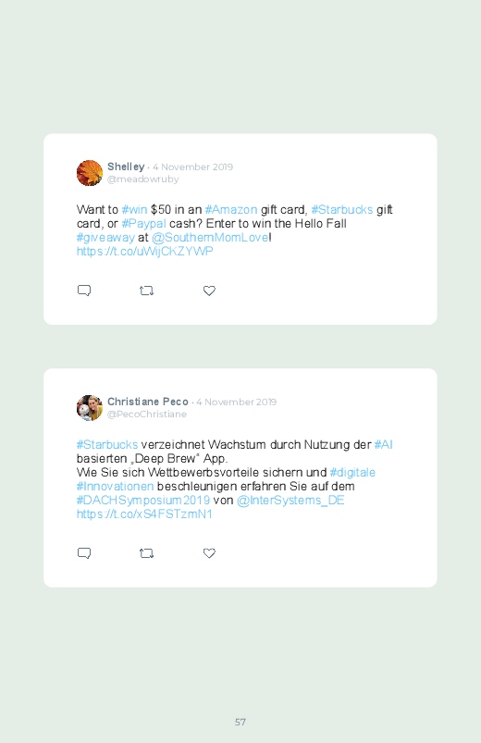Open Shelley's profile picture
The height and width of the screenshot is (743, 481).
tap(90, 173)
